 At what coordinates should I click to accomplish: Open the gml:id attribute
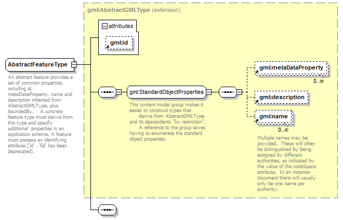[120, 43]
